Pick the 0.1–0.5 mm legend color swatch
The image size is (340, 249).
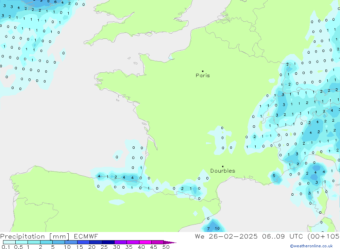click(x=9, y=242)
